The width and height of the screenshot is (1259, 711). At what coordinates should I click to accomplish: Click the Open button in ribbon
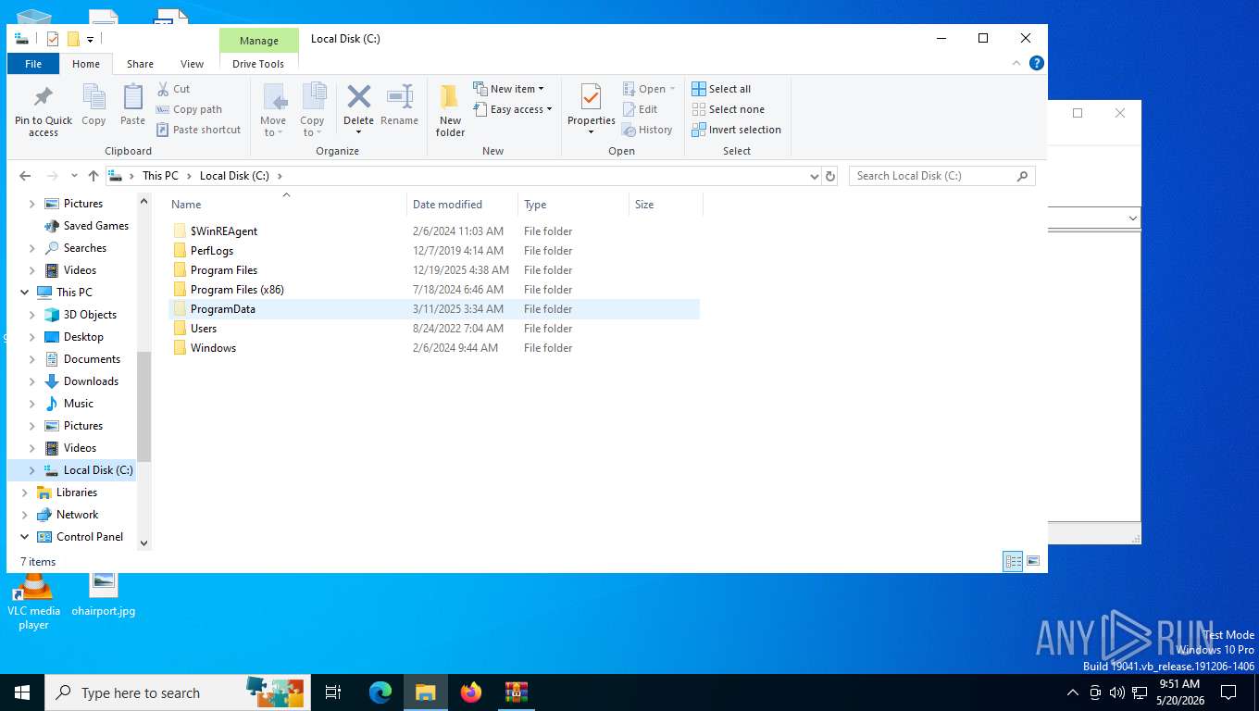click(x=649, y=89)
